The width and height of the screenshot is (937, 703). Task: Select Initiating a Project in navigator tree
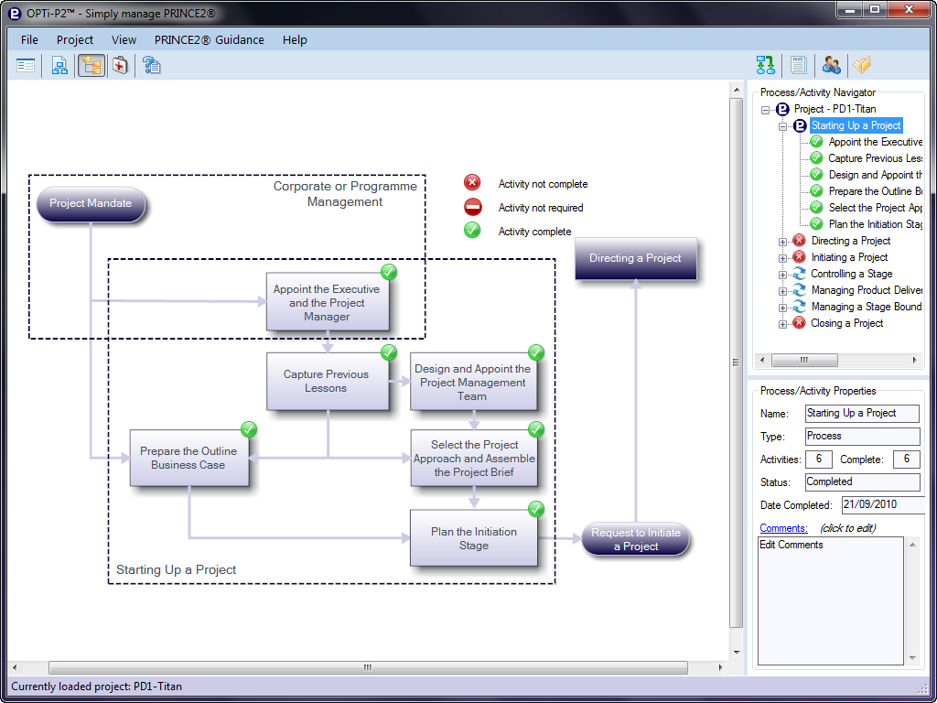(849, 257)
